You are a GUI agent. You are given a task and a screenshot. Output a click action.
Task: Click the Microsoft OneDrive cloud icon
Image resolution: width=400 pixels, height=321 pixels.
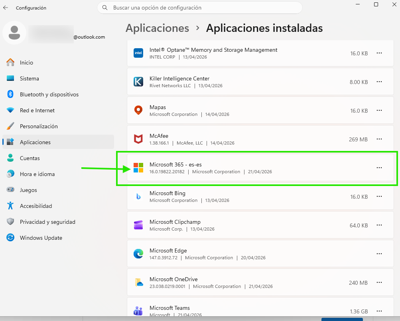pos(139,282)
